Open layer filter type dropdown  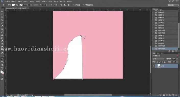pos(156,56)
